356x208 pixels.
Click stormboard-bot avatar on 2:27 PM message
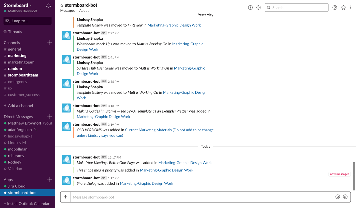[66, 35]
